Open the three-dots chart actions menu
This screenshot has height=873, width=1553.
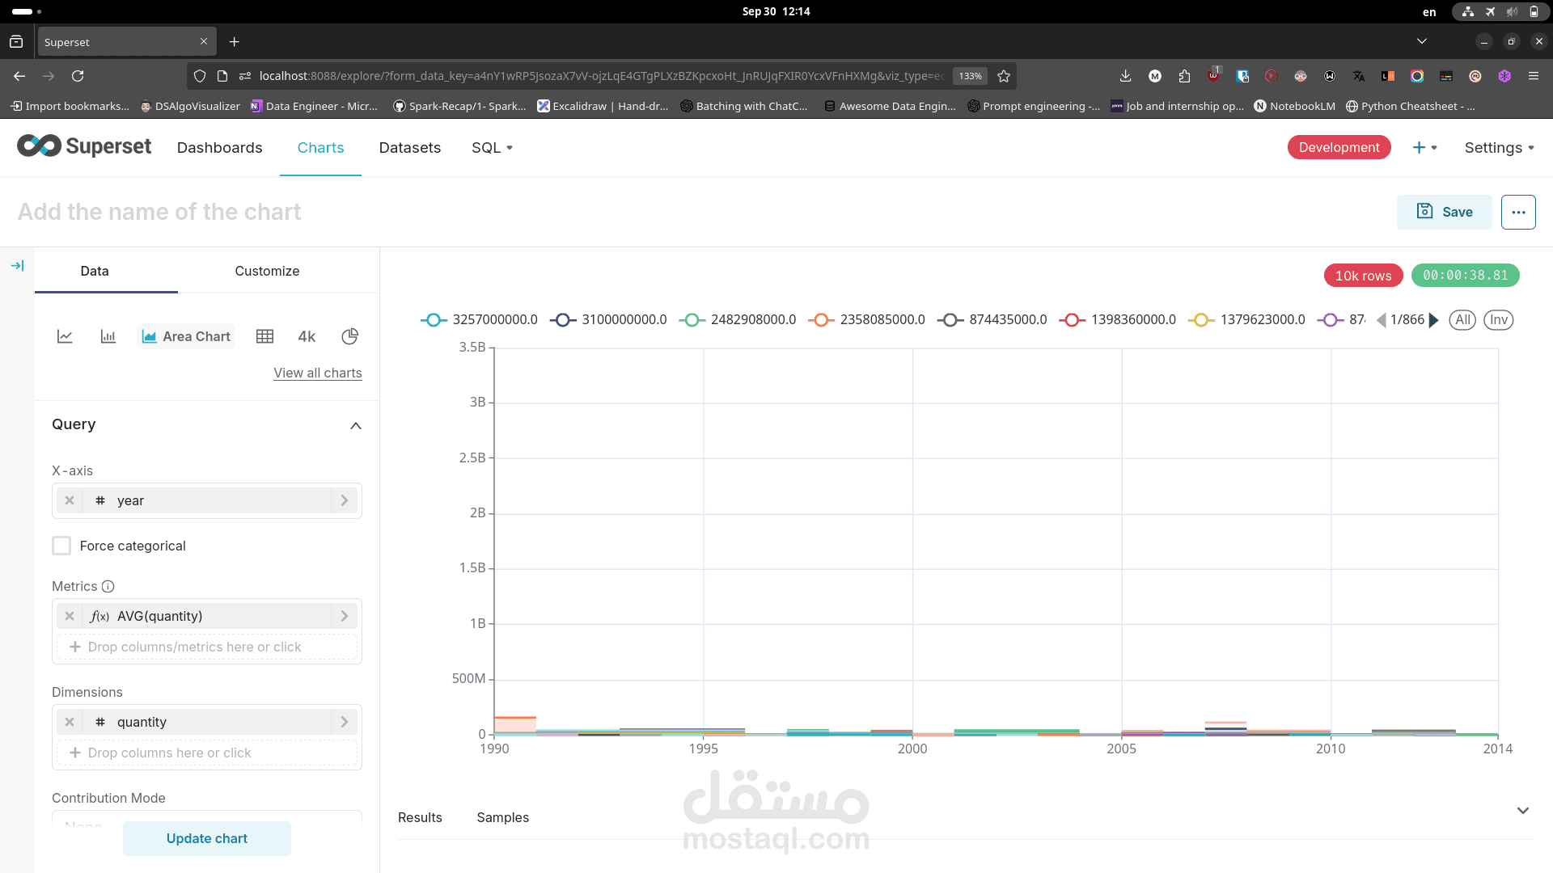click(x=1518, y=212)
